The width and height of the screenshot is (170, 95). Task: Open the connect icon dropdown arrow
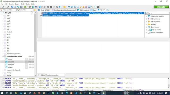click(6, 7)
